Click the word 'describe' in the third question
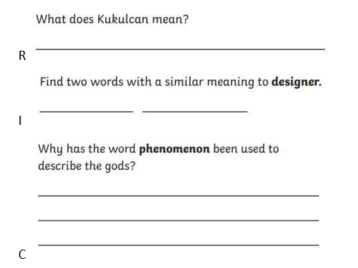Image resolution: width=358 pixels, height=268 pixels. click(x=60, y=166)
